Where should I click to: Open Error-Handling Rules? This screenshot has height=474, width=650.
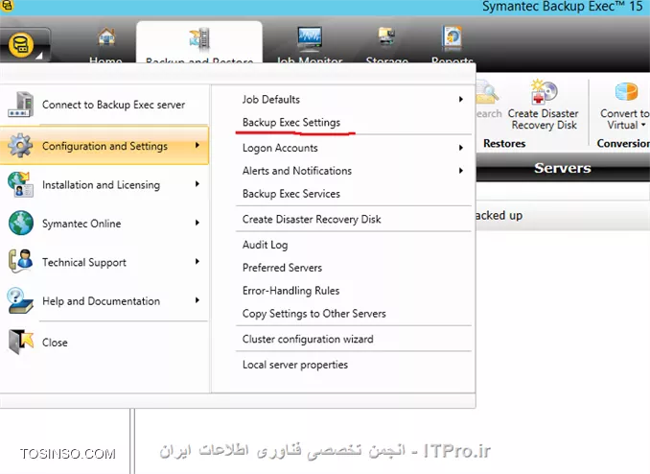290,291
